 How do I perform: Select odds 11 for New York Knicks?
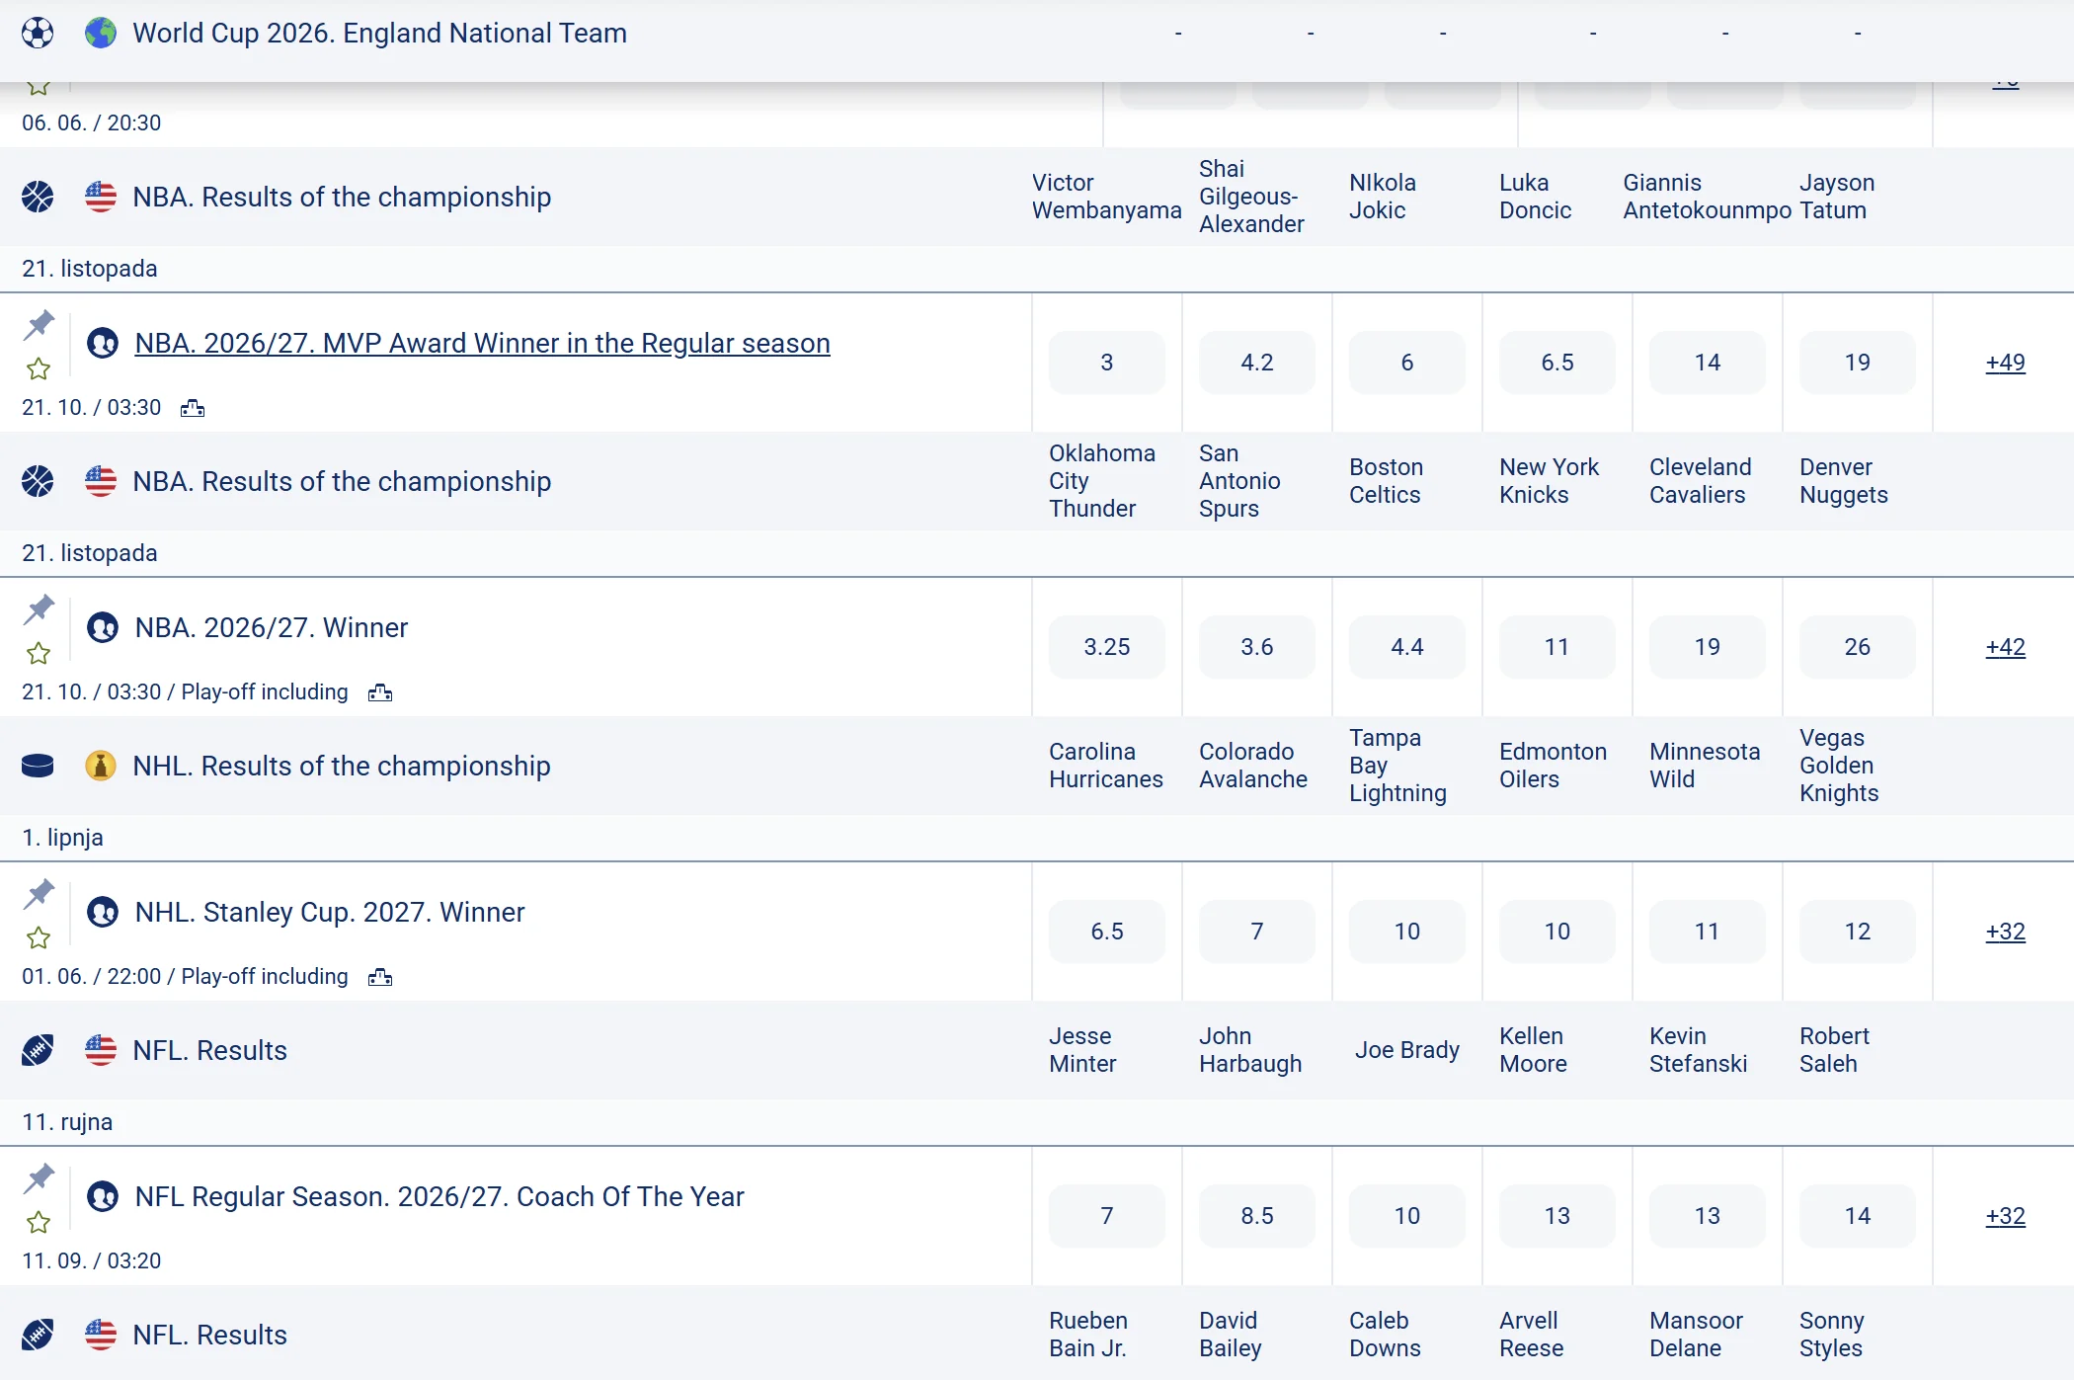pos(1557,647)
